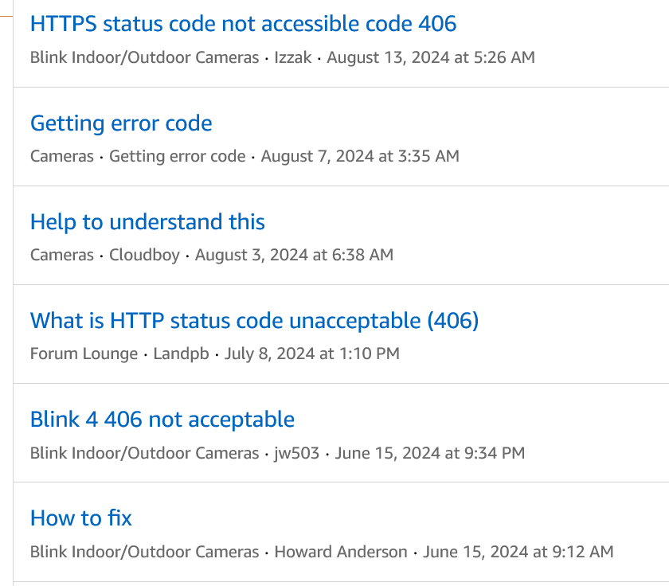Screen dimensions: 669x586
Task: Click the 'August 7, 2024 at 3:35 AM' timestamp
Action: point(360,156)
